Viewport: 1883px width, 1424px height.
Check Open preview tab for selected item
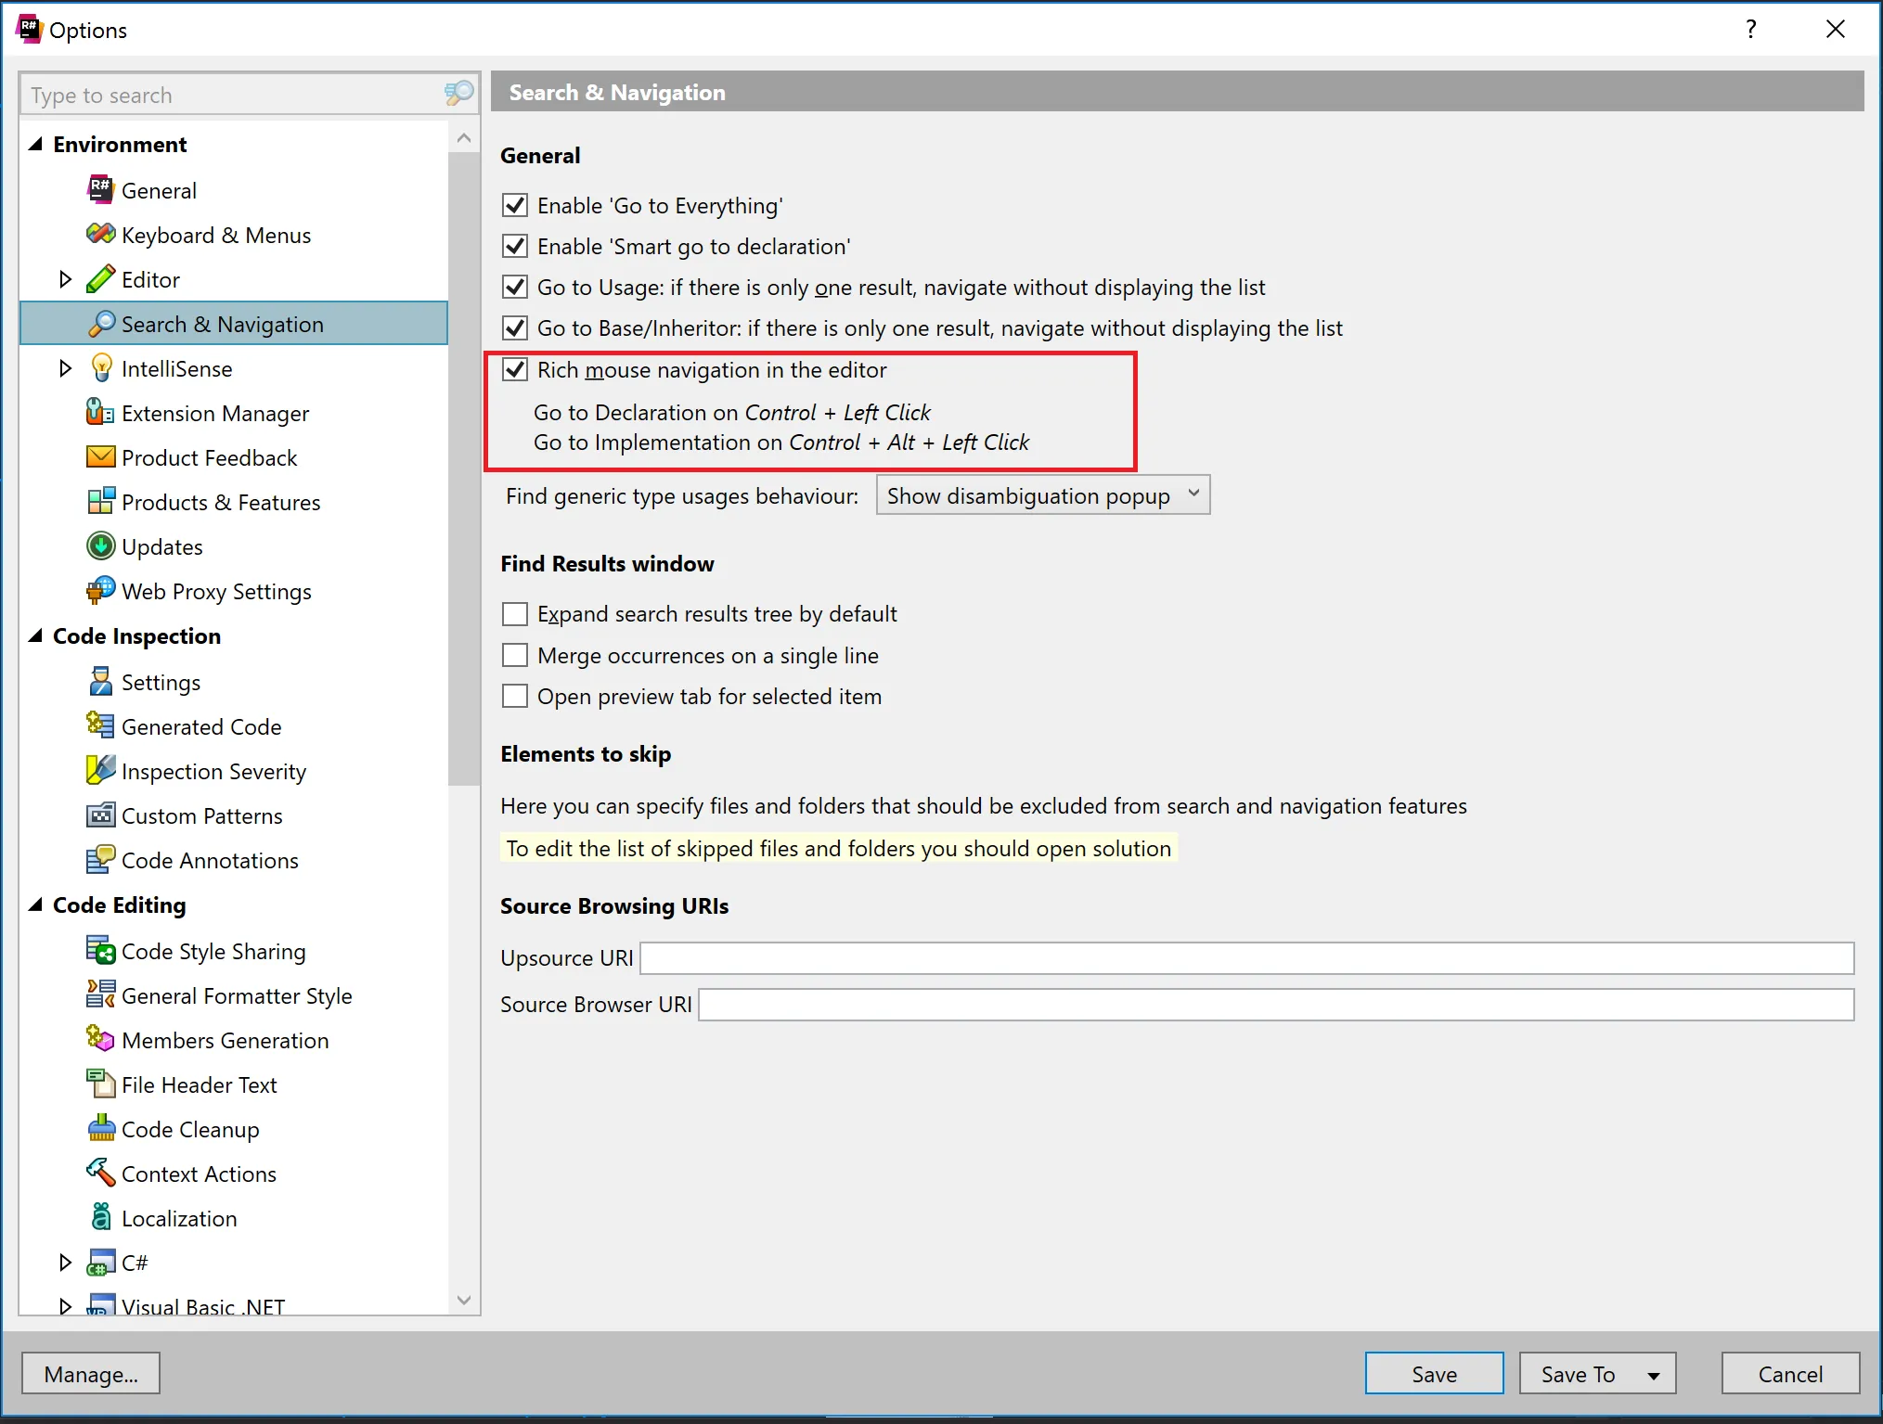515,697
